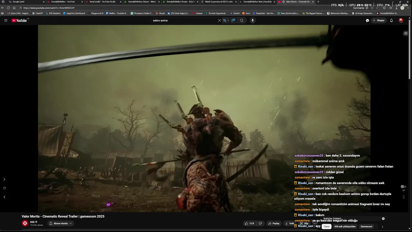
Task: Open the Claude bookmark
Action: pos(160,13)
